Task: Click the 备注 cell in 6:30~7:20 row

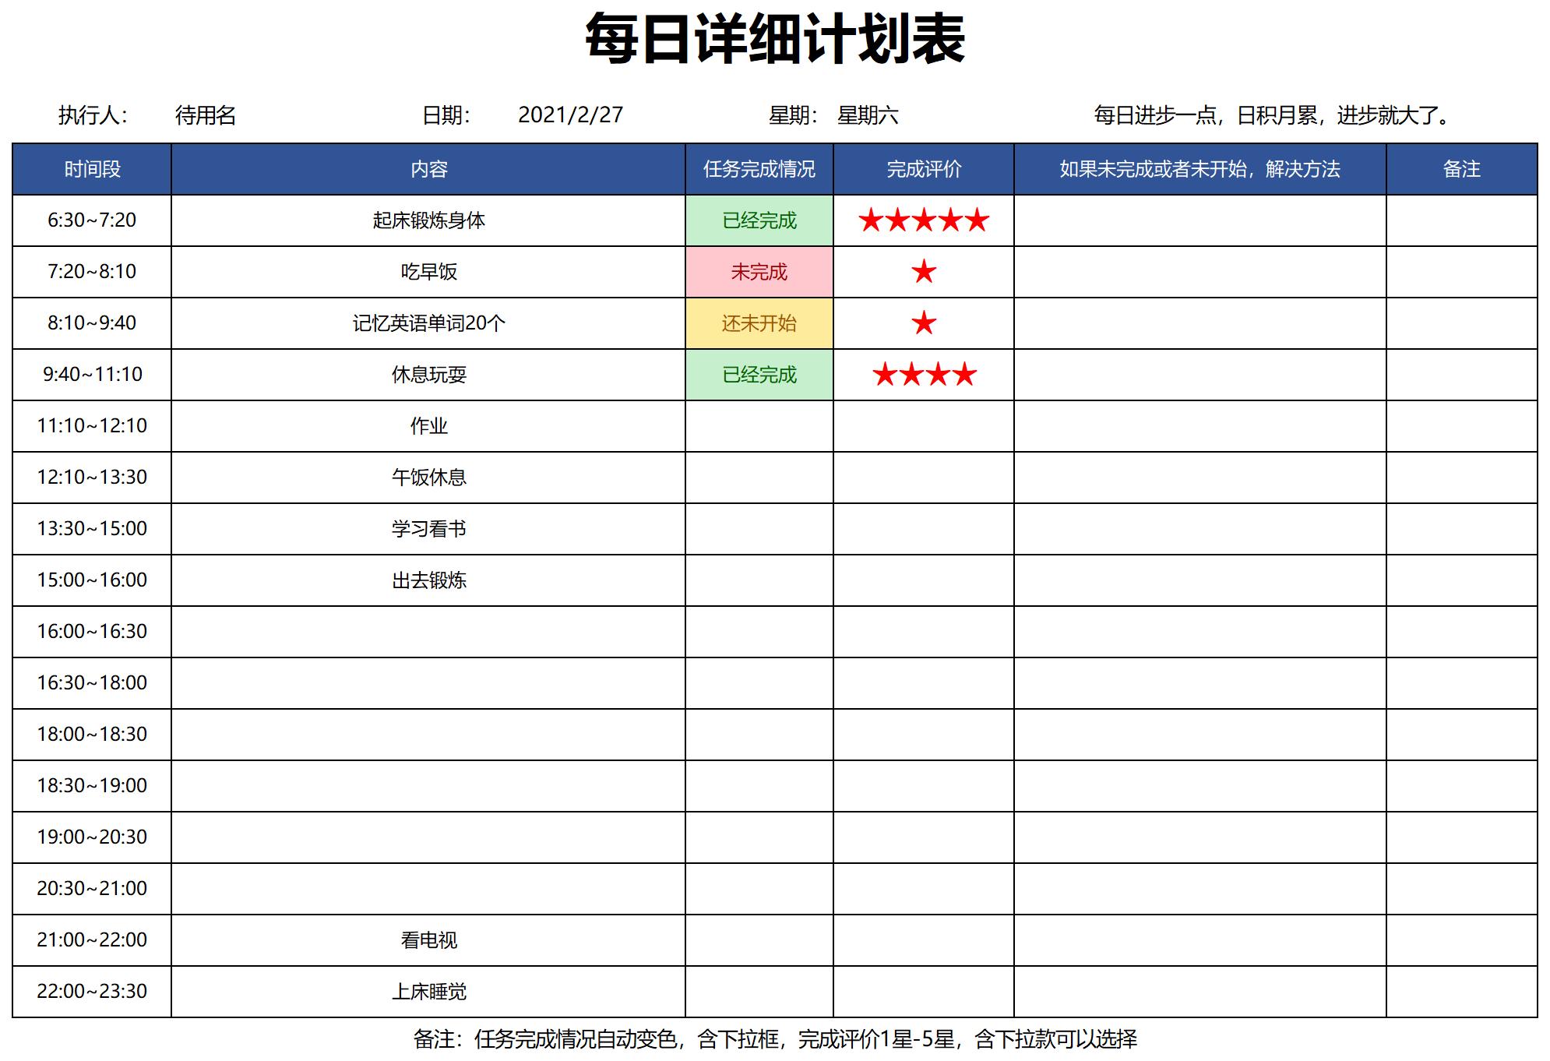Action: (x=1462, y=220)
